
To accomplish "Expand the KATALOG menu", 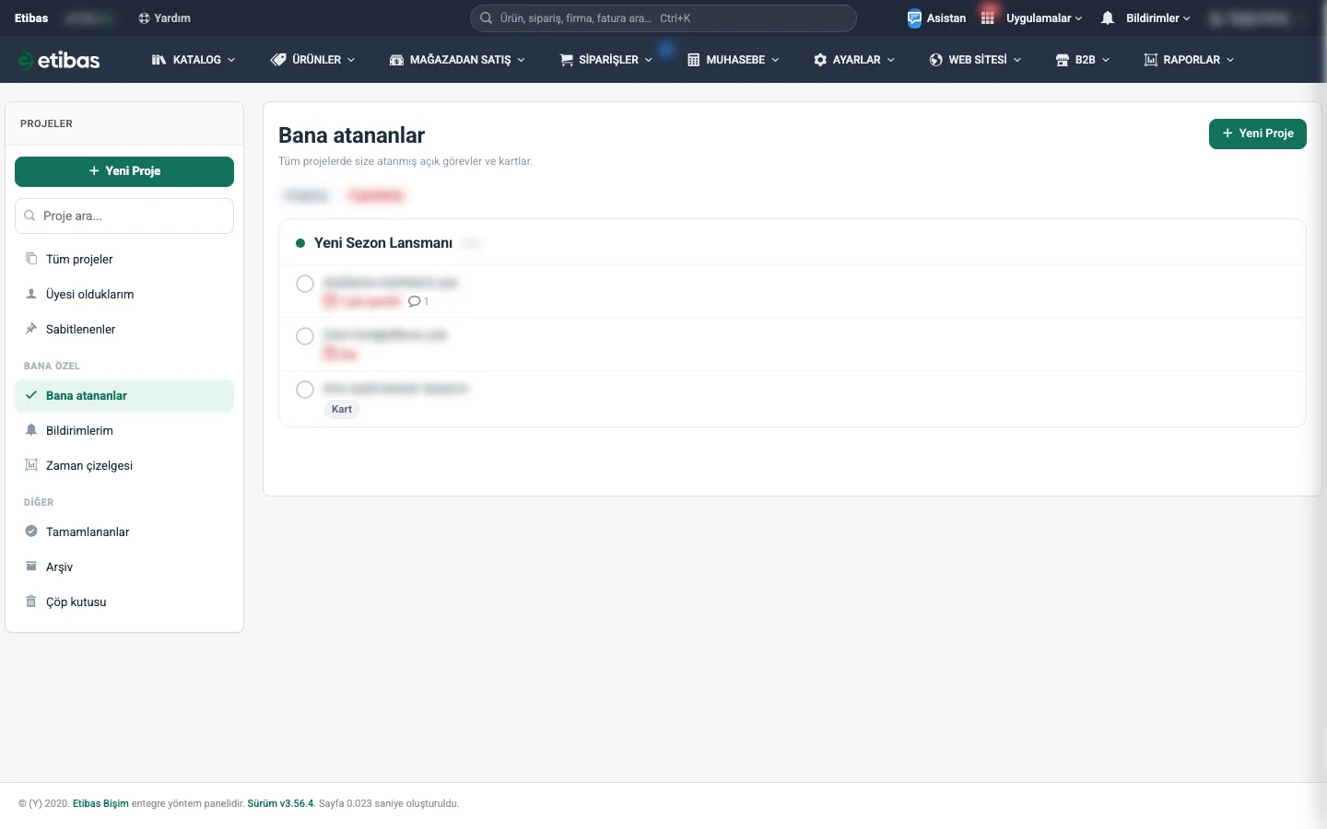I will pyautogui.click(x=194, y=60).
